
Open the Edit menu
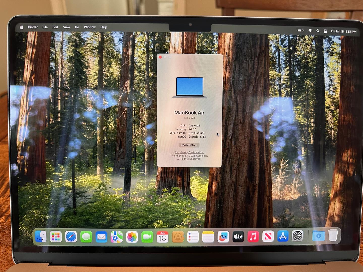[55, 27]
